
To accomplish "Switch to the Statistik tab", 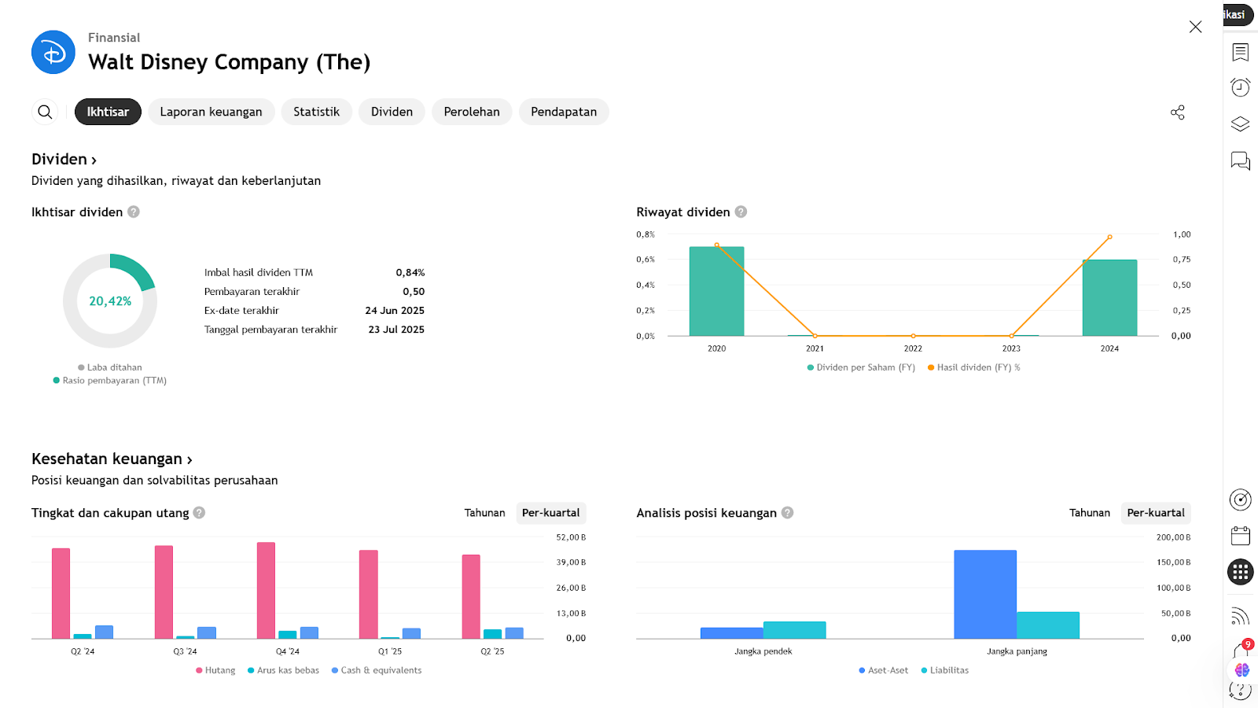I will (316, 112).
